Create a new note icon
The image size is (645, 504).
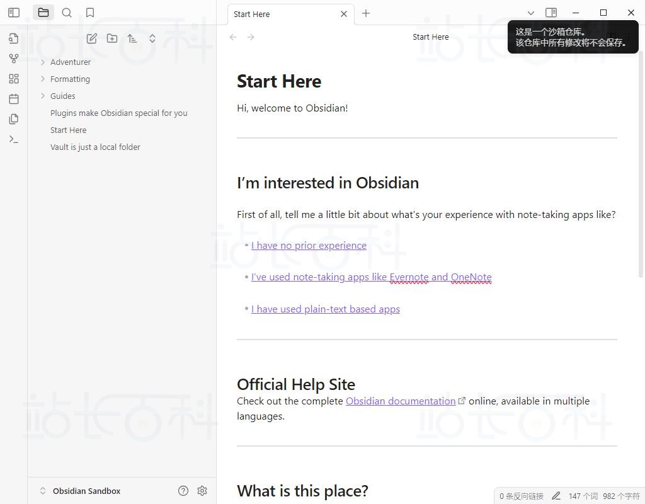tap(92, 38)
